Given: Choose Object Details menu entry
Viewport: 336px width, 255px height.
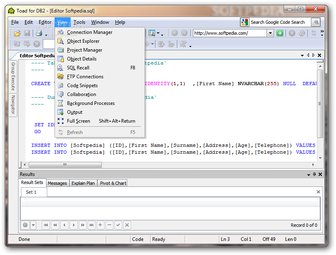Looking at the screenshot, I should click(100, 59).
